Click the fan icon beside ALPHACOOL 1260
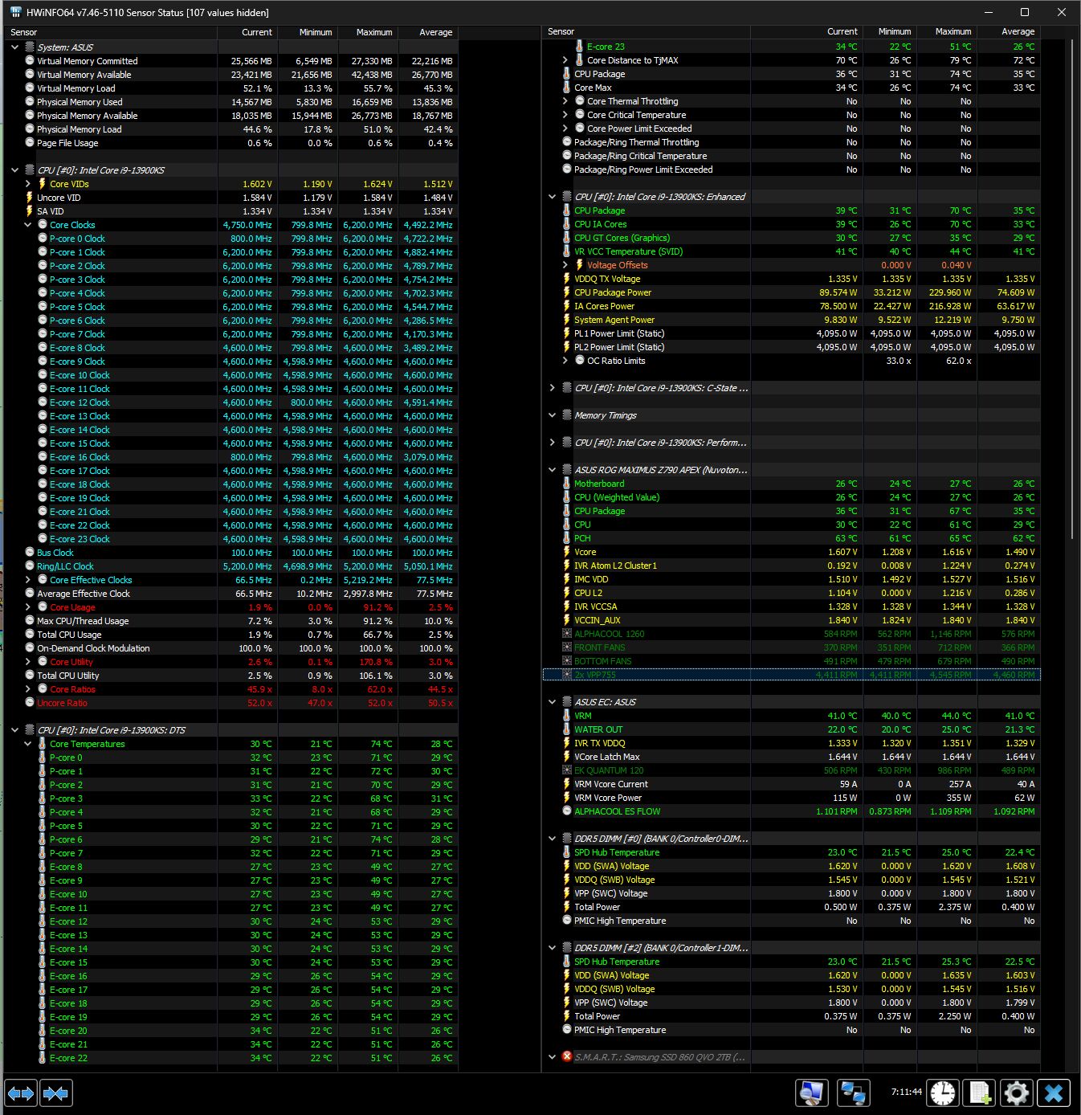 (x=567, y=634)
